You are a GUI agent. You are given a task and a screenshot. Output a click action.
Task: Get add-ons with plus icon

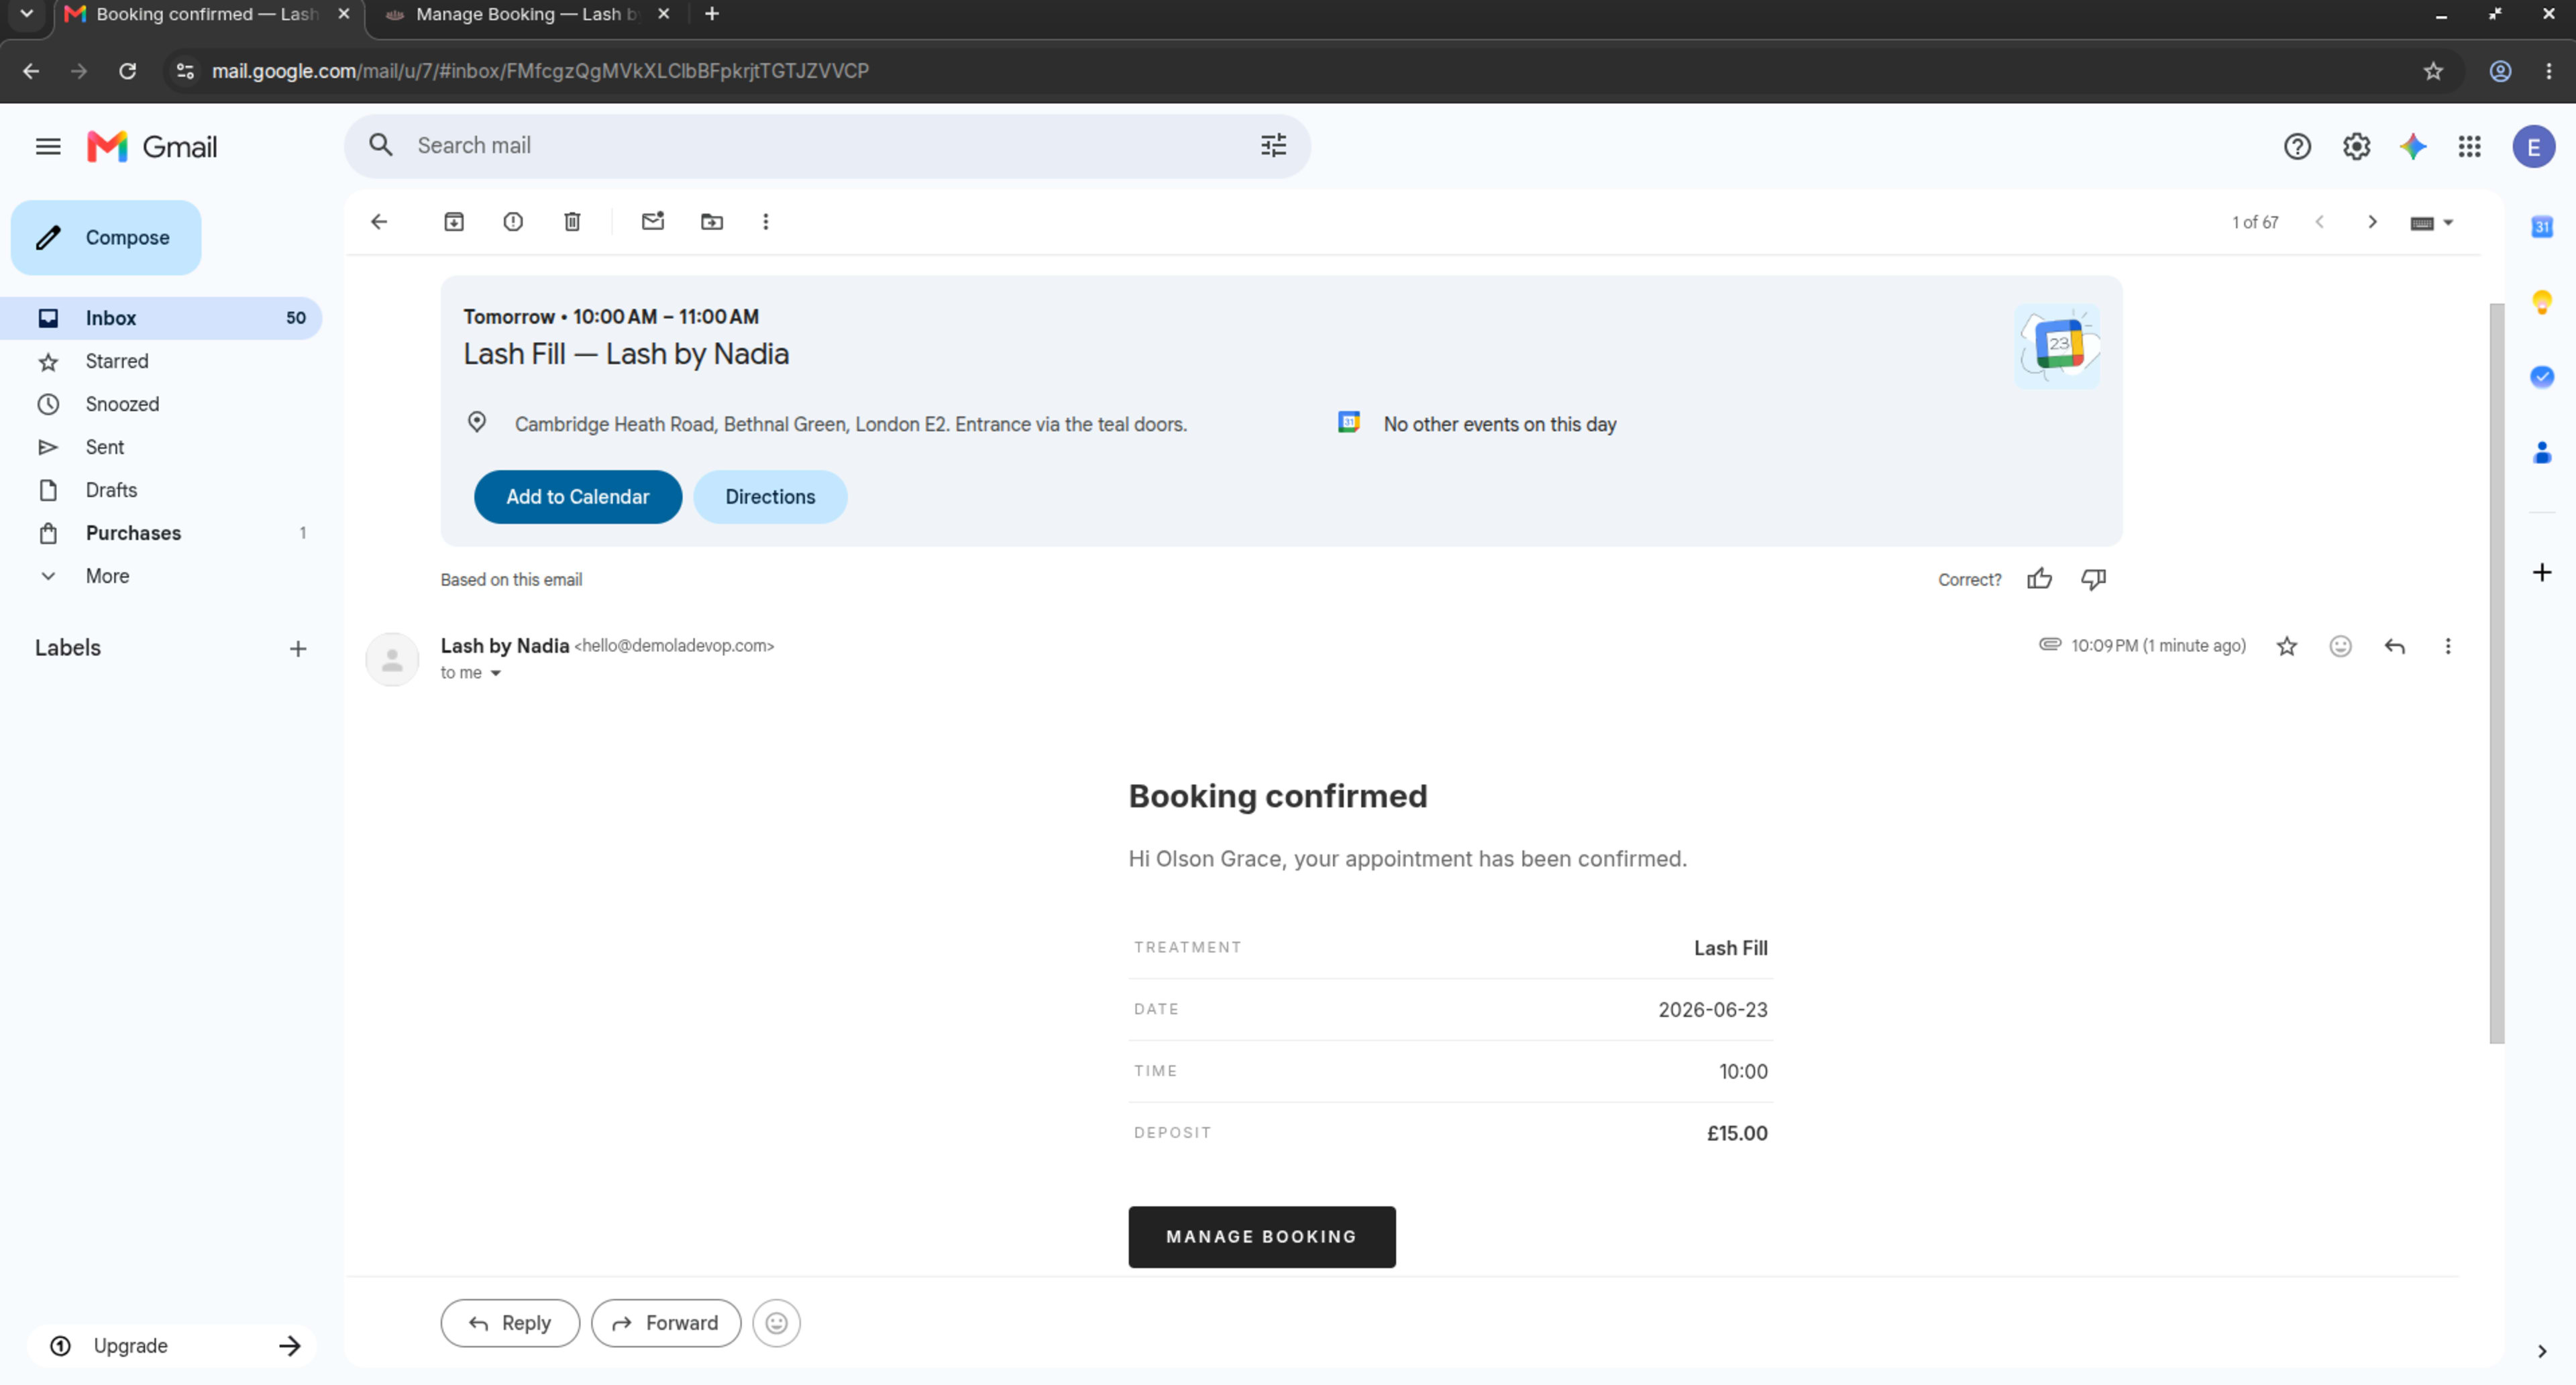pos(2542,573)
